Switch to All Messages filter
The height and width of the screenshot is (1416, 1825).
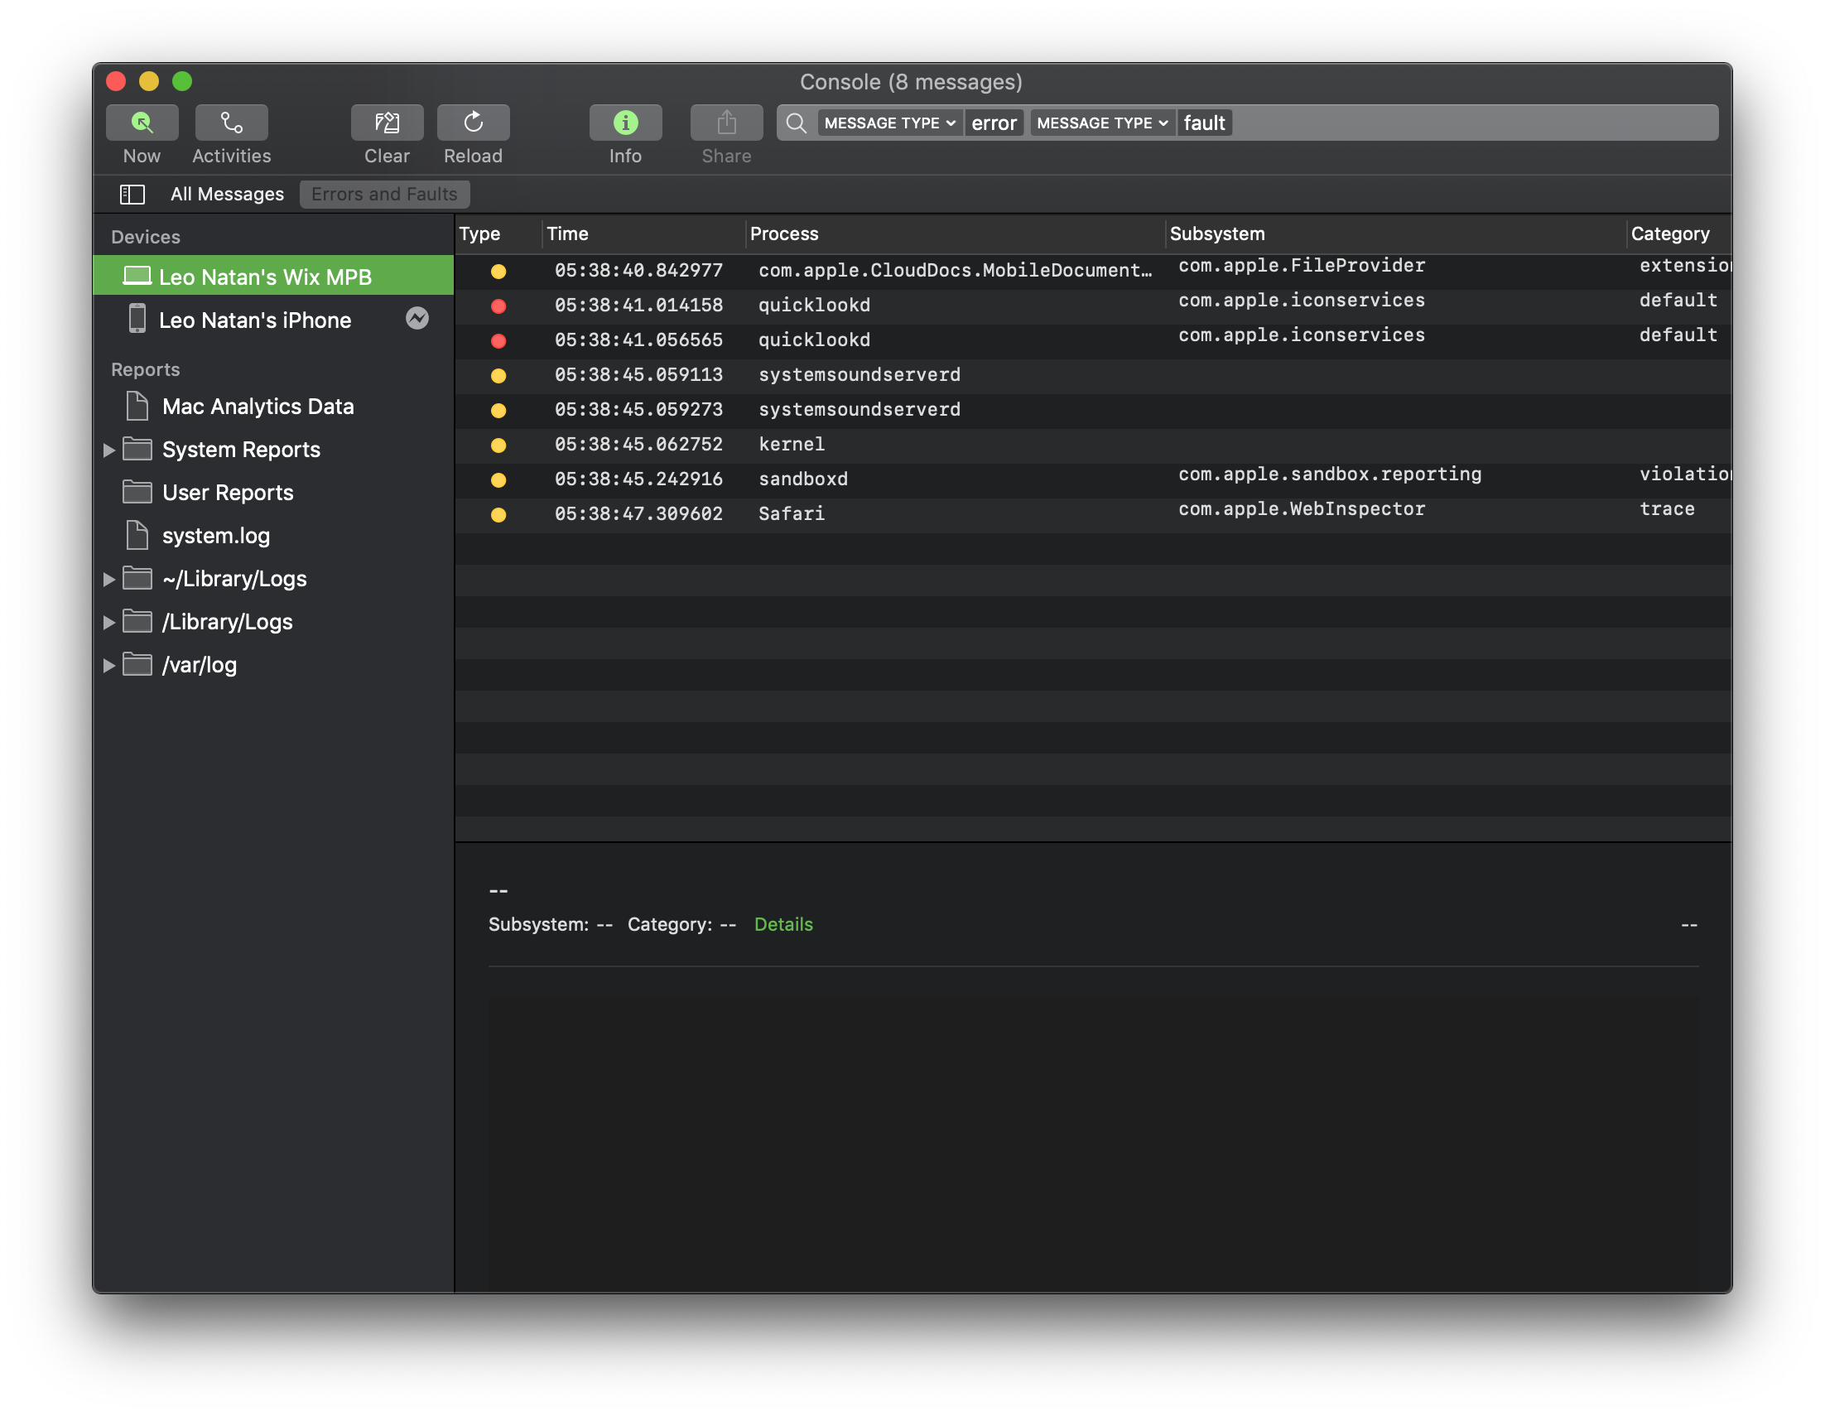pyautogui.click(x=226, y=194)
